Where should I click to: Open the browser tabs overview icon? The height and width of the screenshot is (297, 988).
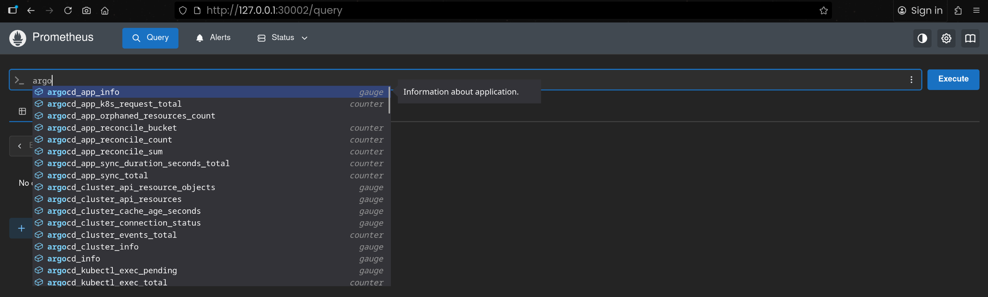point(13,10)
